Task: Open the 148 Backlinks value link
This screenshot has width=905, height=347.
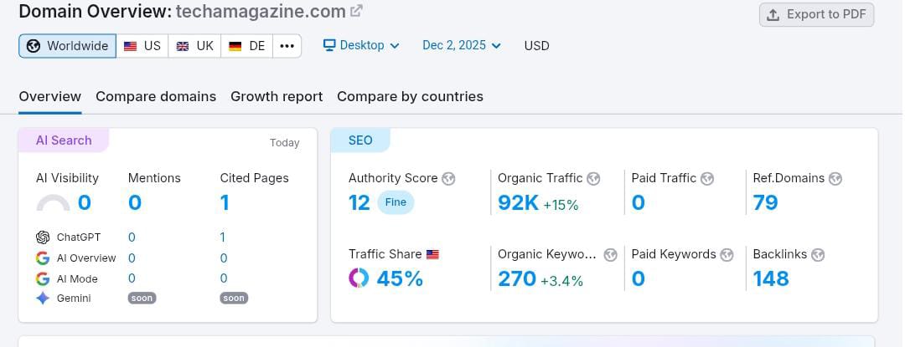Action: pos(771,278)
